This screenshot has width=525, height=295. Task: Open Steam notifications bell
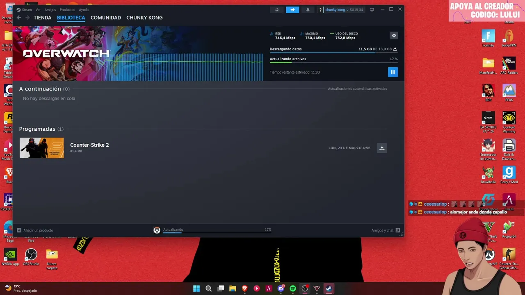[x=308, y=9]
